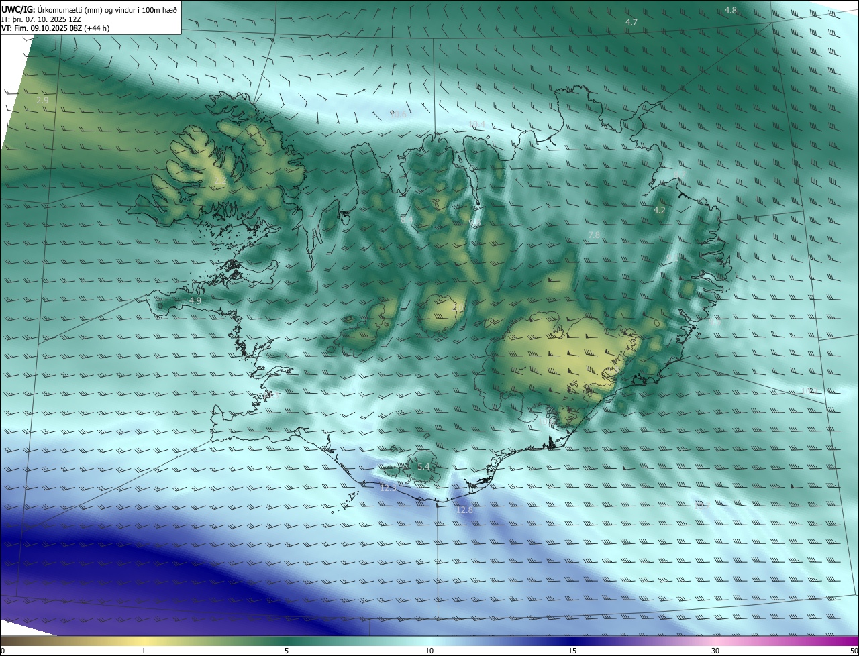Click the 12.8 value label on the map
Screen dimensions: 859x656
[464, 510]
